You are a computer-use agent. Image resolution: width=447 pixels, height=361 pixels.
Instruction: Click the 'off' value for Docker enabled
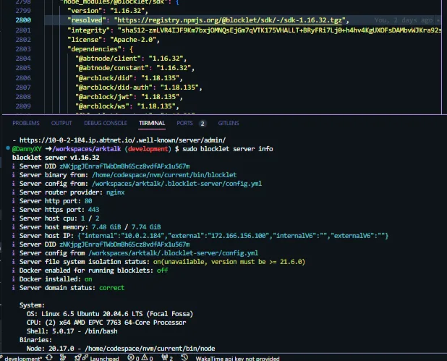(x=162, y=271)
